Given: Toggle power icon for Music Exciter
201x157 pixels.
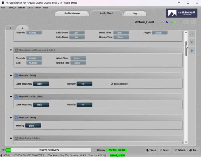Looking at the screenshot, I should point(16,138).
